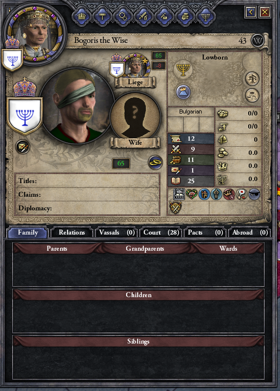This screenshot has width=280, height=391.
Task: Open the intrigue dagger and letter icon
Action: (164, 17)
